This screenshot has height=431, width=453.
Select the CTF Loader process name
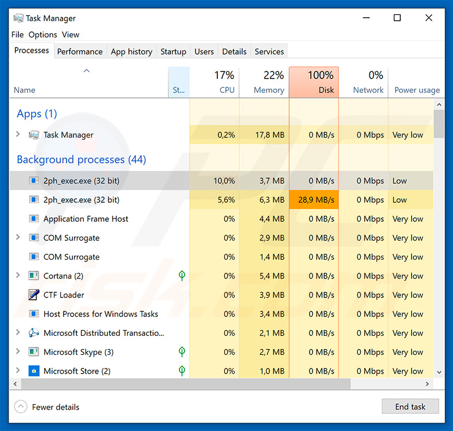point(64,295)
